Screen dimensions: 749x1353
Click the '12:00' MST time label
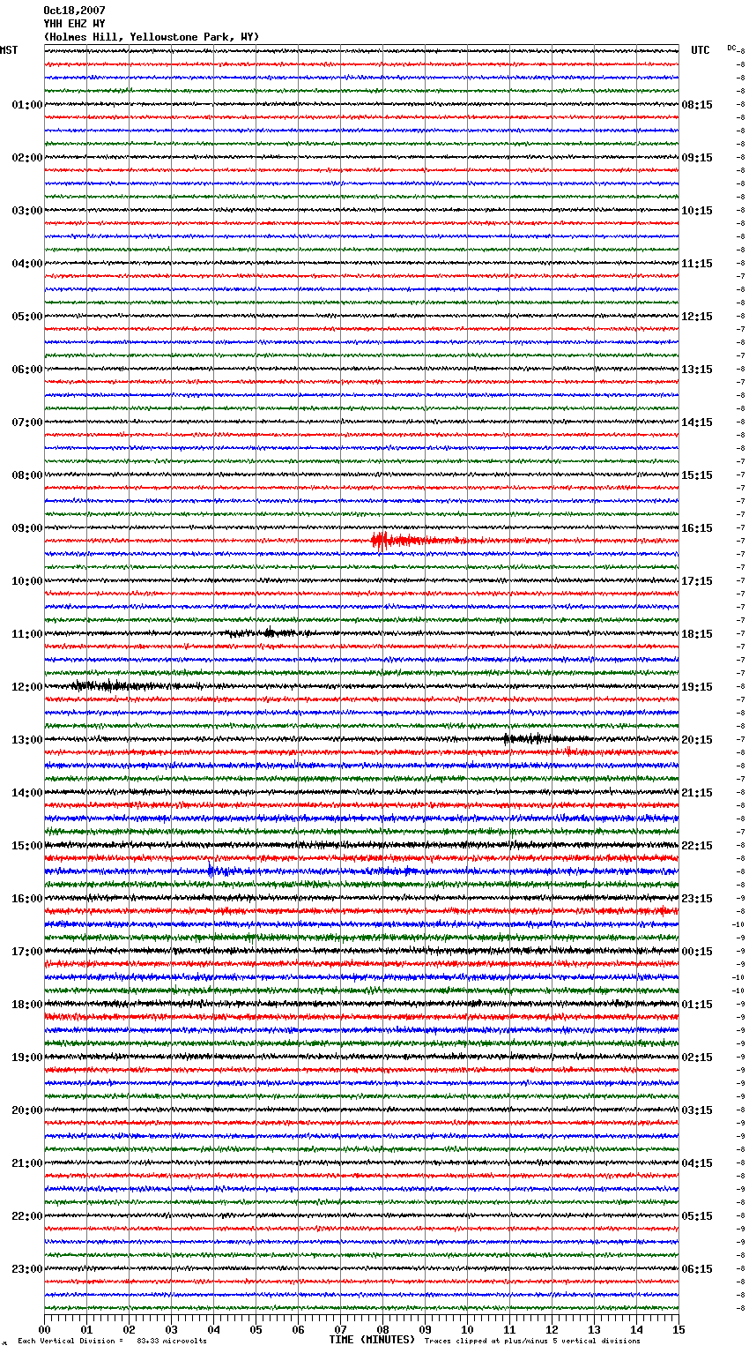[27, 687]
